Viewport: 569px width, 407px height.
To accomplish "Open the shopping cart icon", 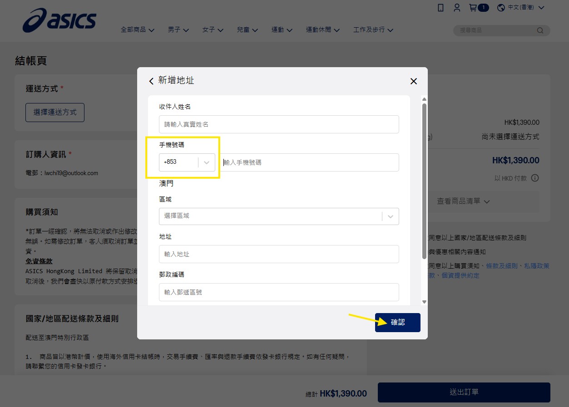I will pyautogui.click(x=473, y=8).
